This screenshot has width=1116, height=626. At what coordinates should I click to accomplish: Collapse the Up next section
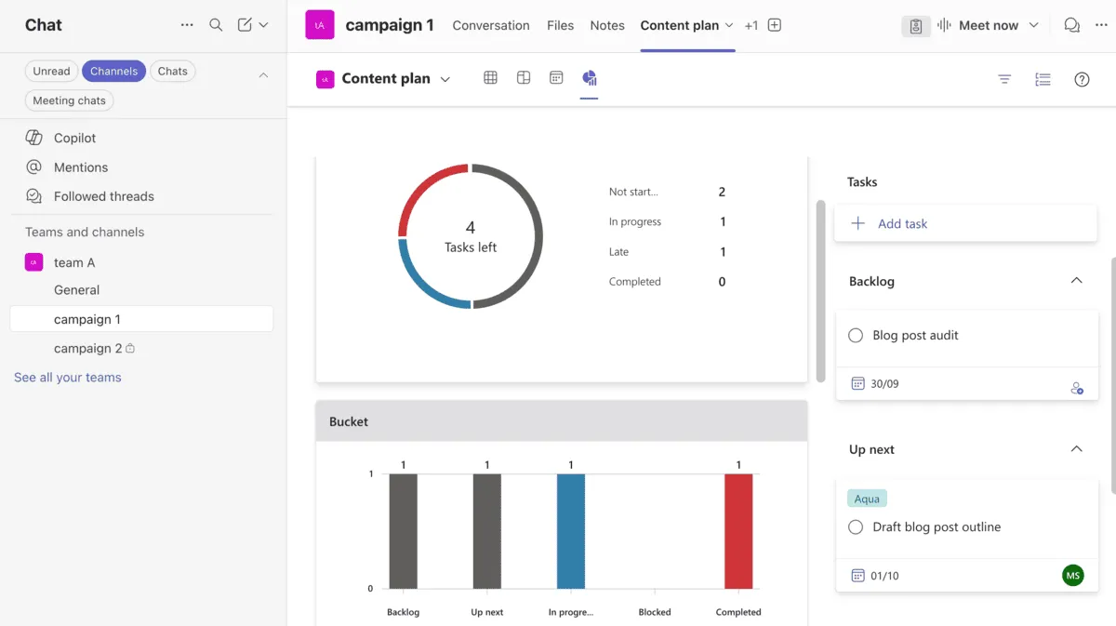coord(1076,449)
